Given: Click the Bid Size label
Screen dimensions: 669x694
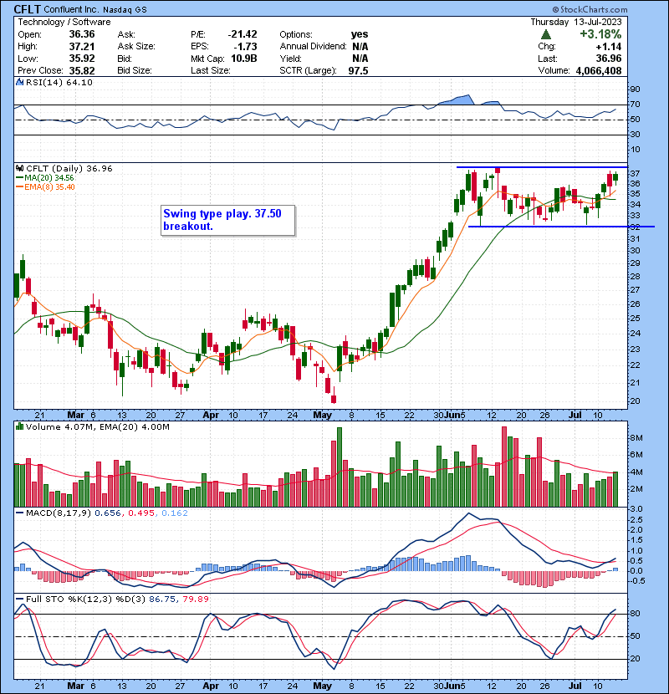Looking at the screenshot, I should click(135, 70).
